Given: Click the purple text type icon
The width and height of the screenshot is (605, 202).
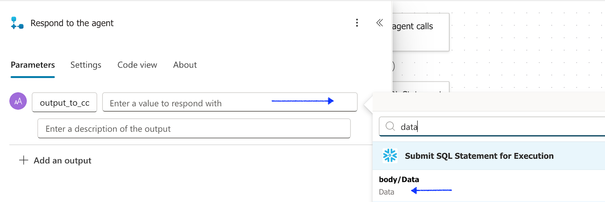Looking at the screenshot, I should [x=18, y=101].
